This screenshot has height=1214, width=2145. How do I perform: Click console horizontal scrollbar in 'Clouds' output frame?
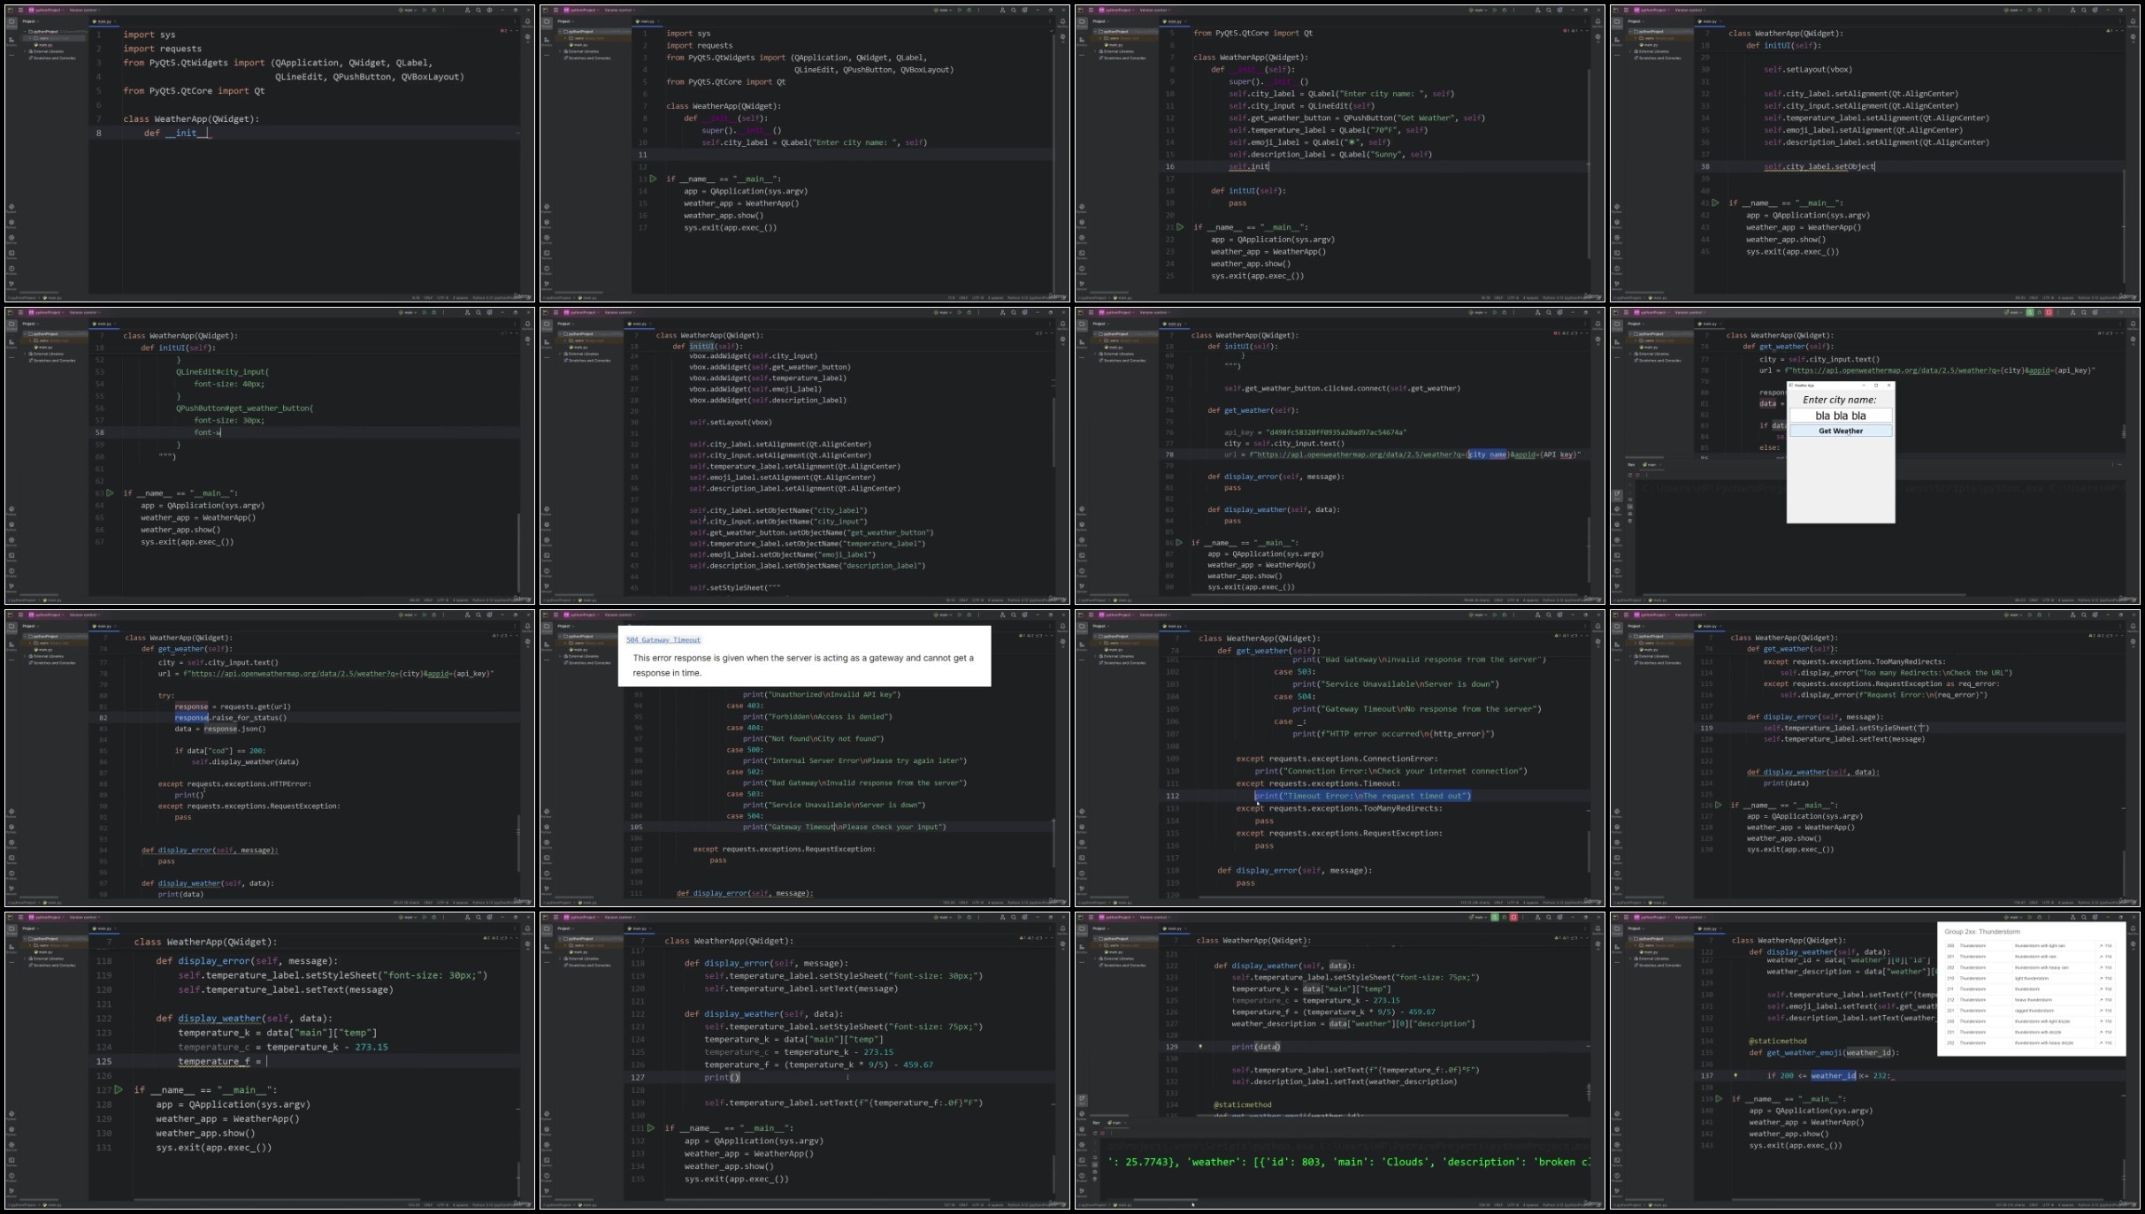1165,1200
